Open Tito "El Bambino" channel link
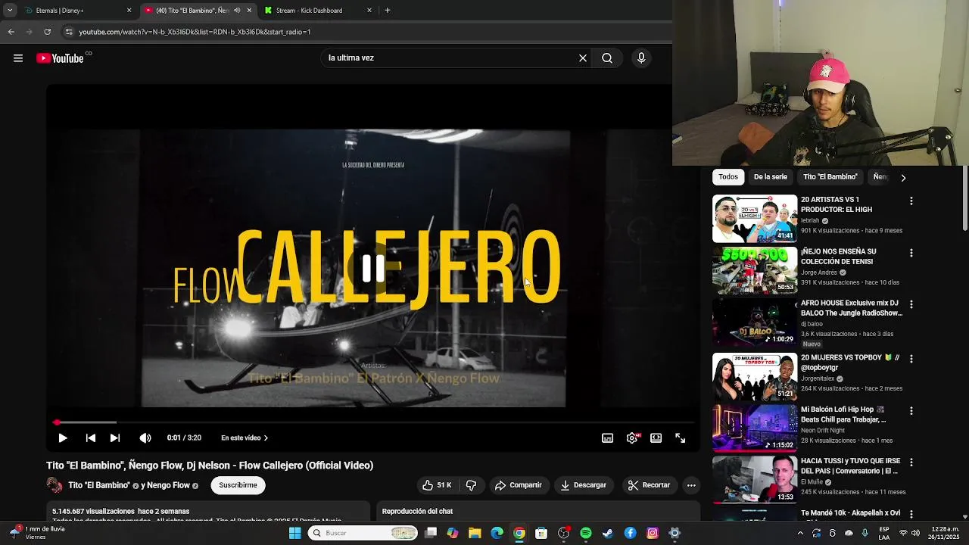This screenshot has width=969, height=545. pyautogui.click(x=98, y=486)
